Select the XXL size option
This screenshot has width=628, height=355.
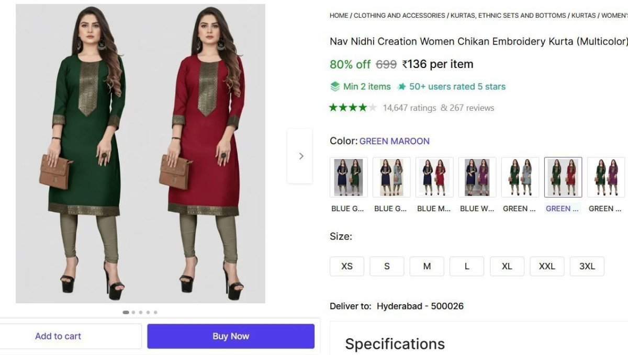tap(547, 266)
